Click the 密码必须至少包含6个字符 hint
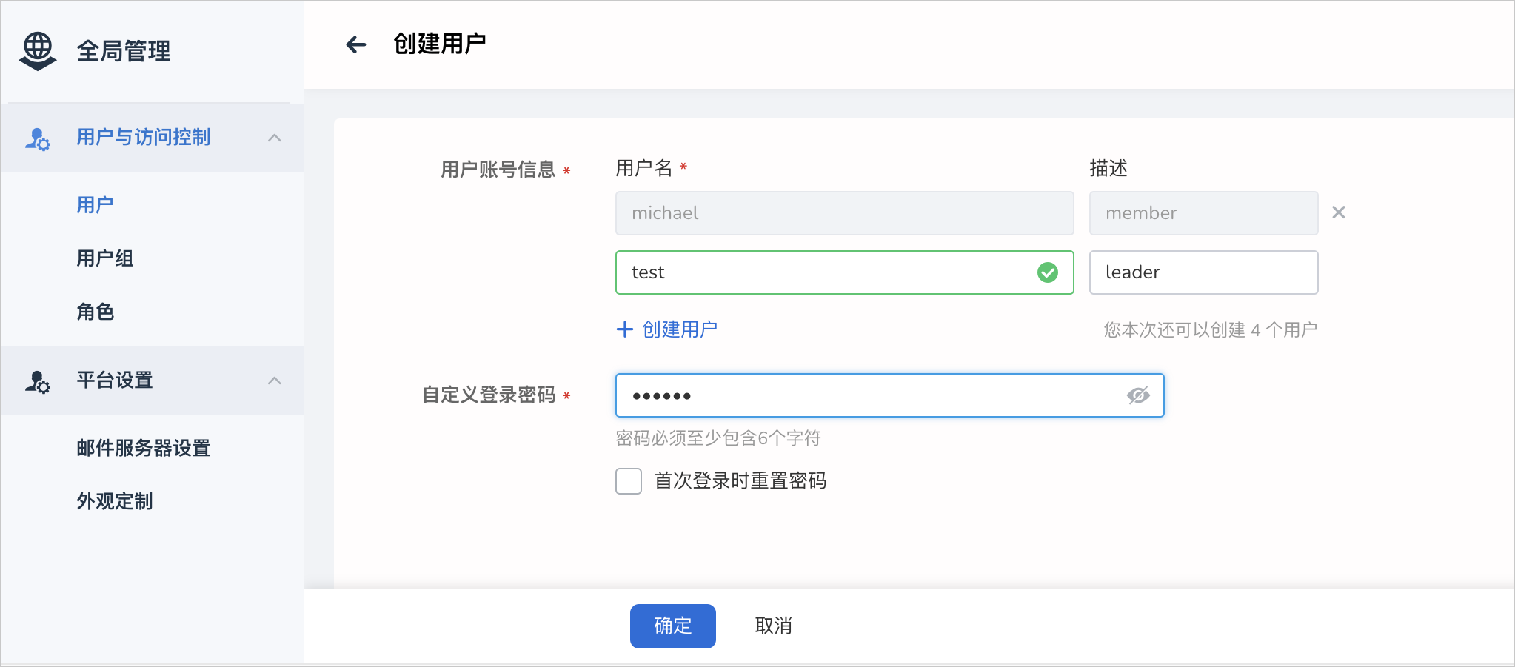This screenshot has height=667, width=1515. (718, 438)
